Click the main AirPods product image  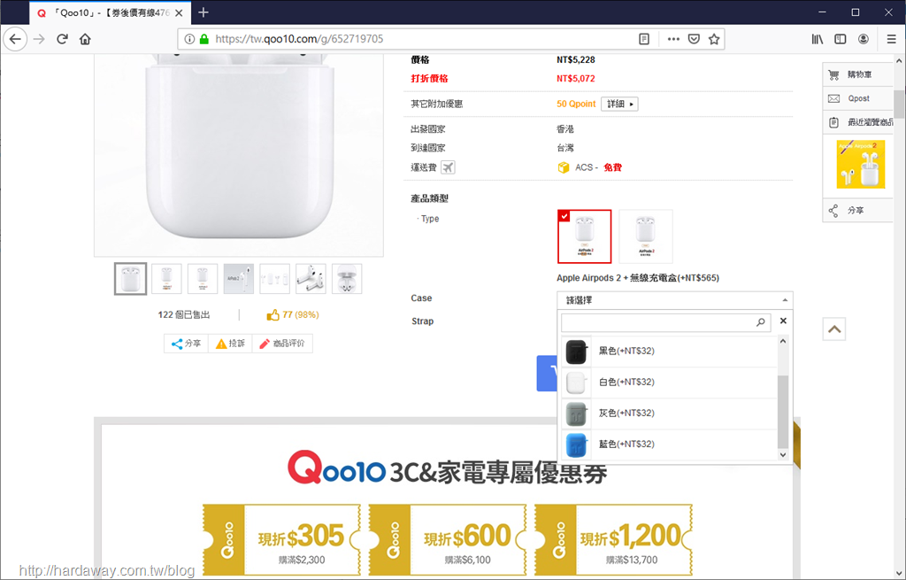tap(239, 155)
